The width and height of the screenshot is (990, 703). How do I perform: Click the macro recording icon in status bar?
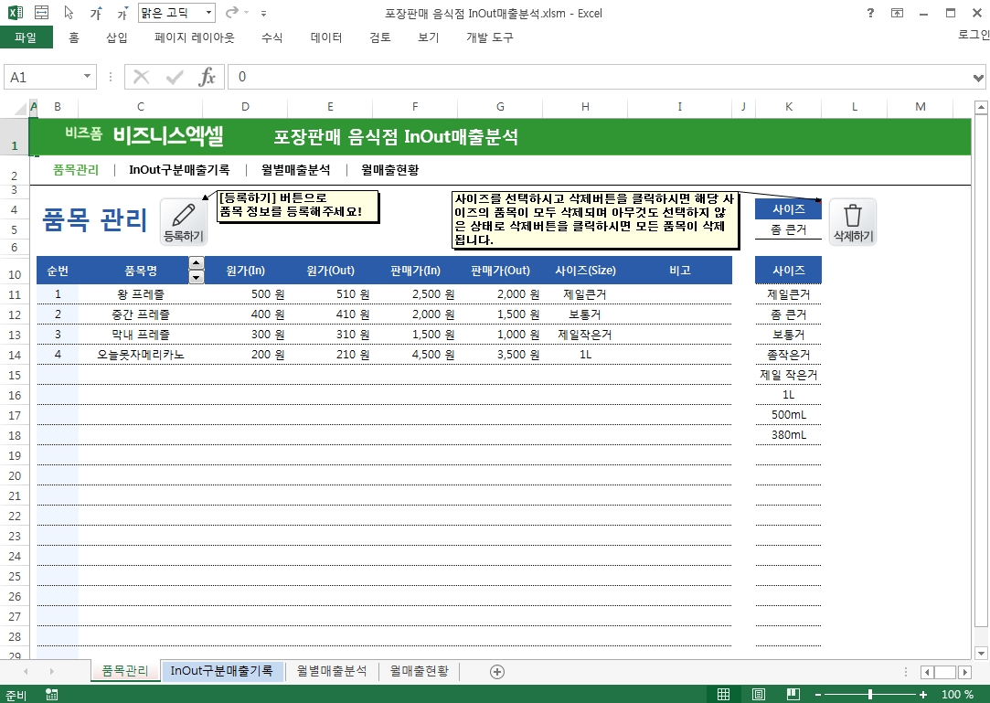click(x=51, y=695)
